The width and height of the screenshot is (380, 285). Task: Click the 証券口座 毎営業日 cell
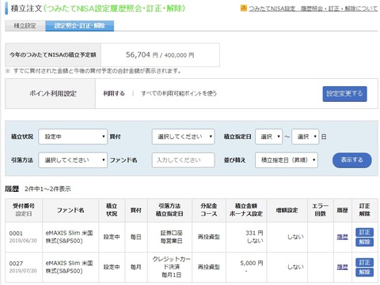pos(171,237)
